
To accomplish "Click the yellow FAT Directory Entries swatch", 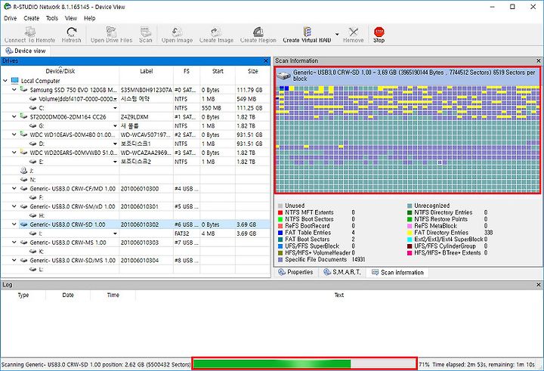I will click(410, 233).
